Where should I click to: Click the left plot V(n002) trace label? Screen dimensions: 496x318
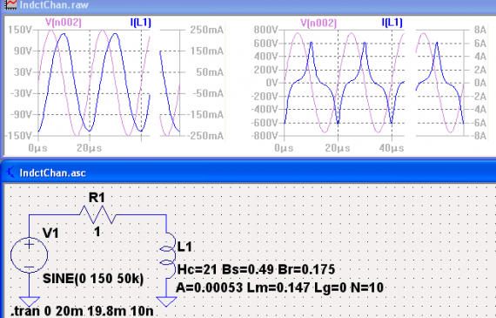[x=64, y=23]
